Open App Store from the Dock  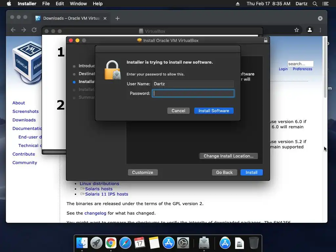coord(168,243)
